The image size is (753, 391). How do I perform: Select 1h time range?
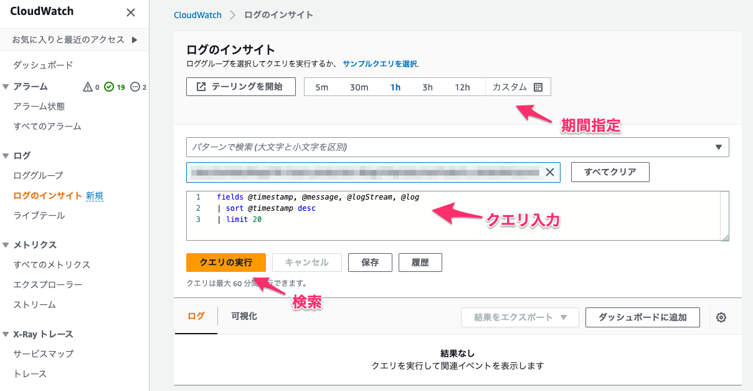[395, 87]
